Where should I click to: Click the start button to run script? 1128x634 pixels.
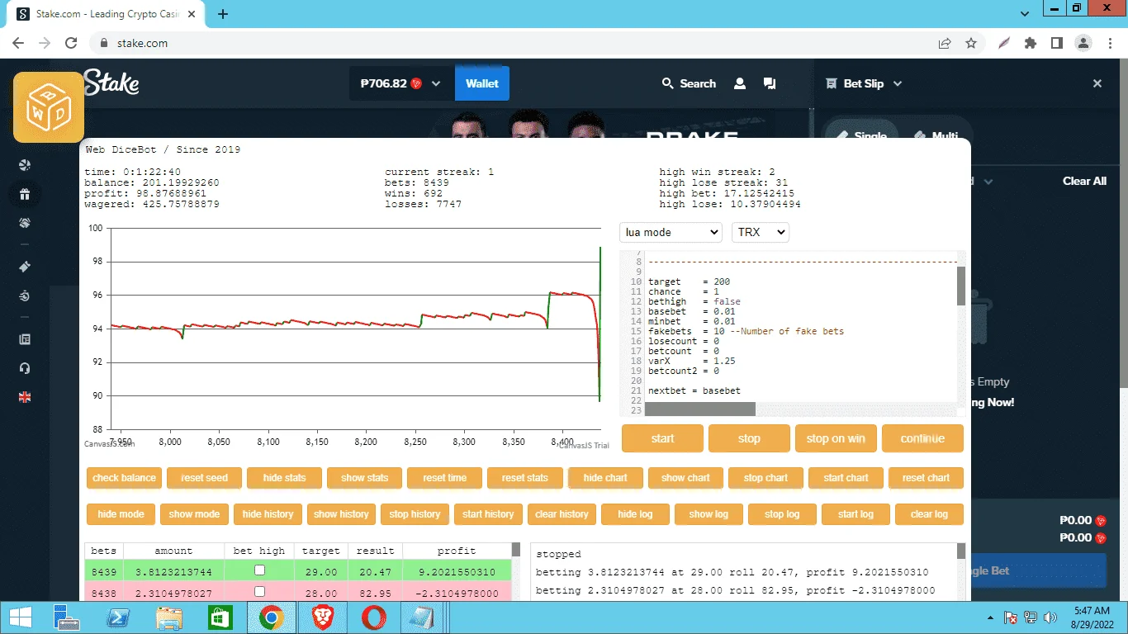[662, 438]
